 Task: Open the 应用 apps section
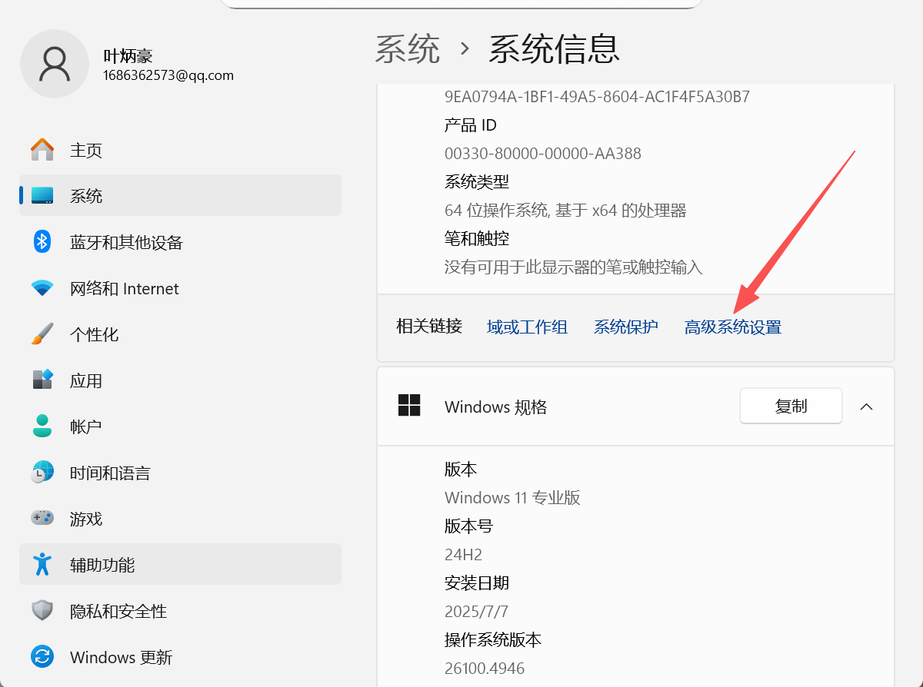86,380
